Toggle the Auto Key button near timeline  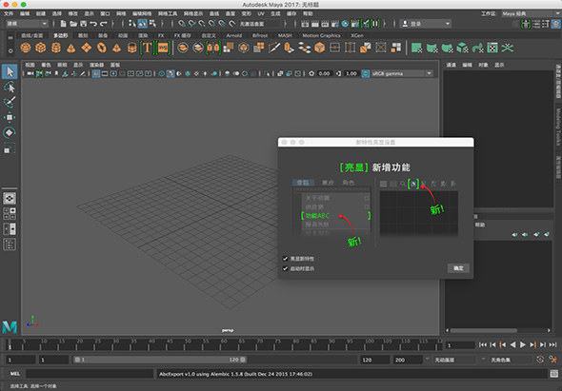tap(540, 360)
